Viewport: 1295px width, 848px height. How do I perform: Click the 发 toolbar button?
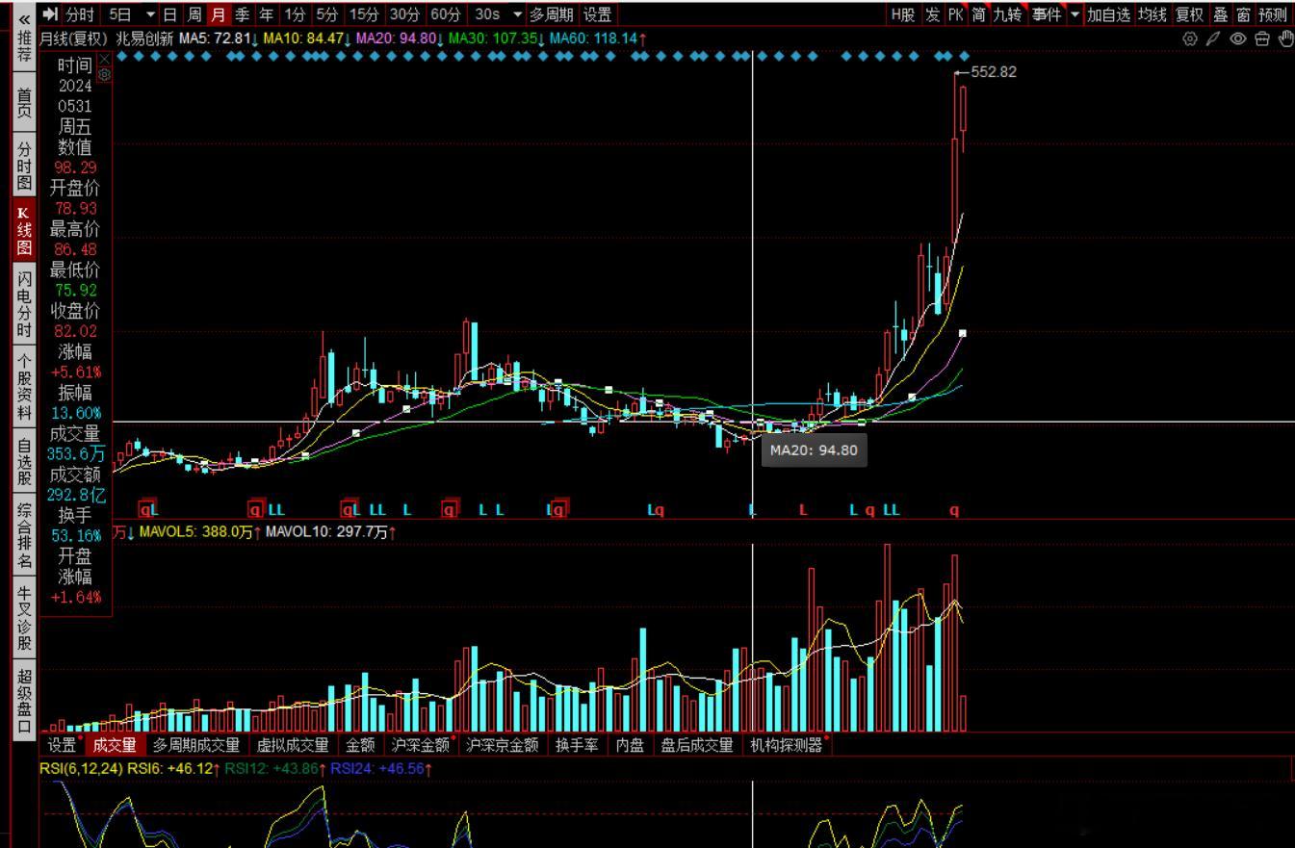point(932,14)
